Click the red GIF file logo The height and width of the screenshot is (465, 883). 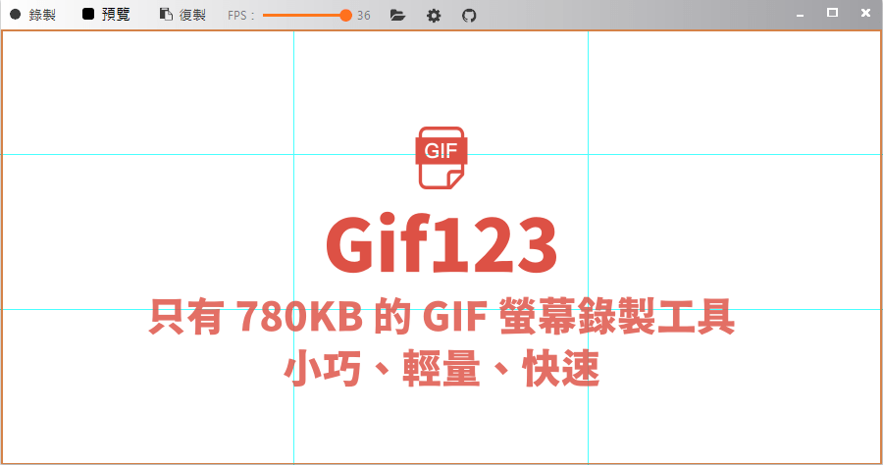point(441,158)
